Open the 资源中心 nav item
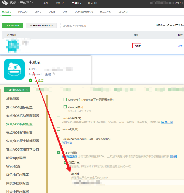 (60, 3)
